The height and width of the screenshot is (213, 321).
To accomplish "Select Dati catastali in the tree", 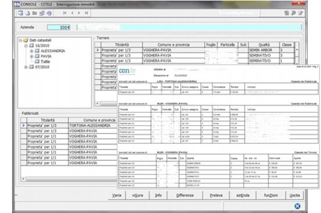I will tap(40, 40).
